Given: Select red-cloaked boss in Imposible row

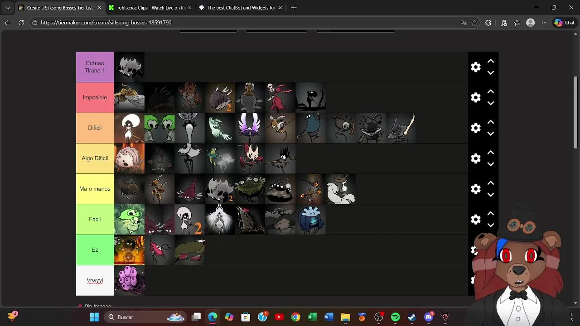Looking at the screenshot, I should click(280, 97).
